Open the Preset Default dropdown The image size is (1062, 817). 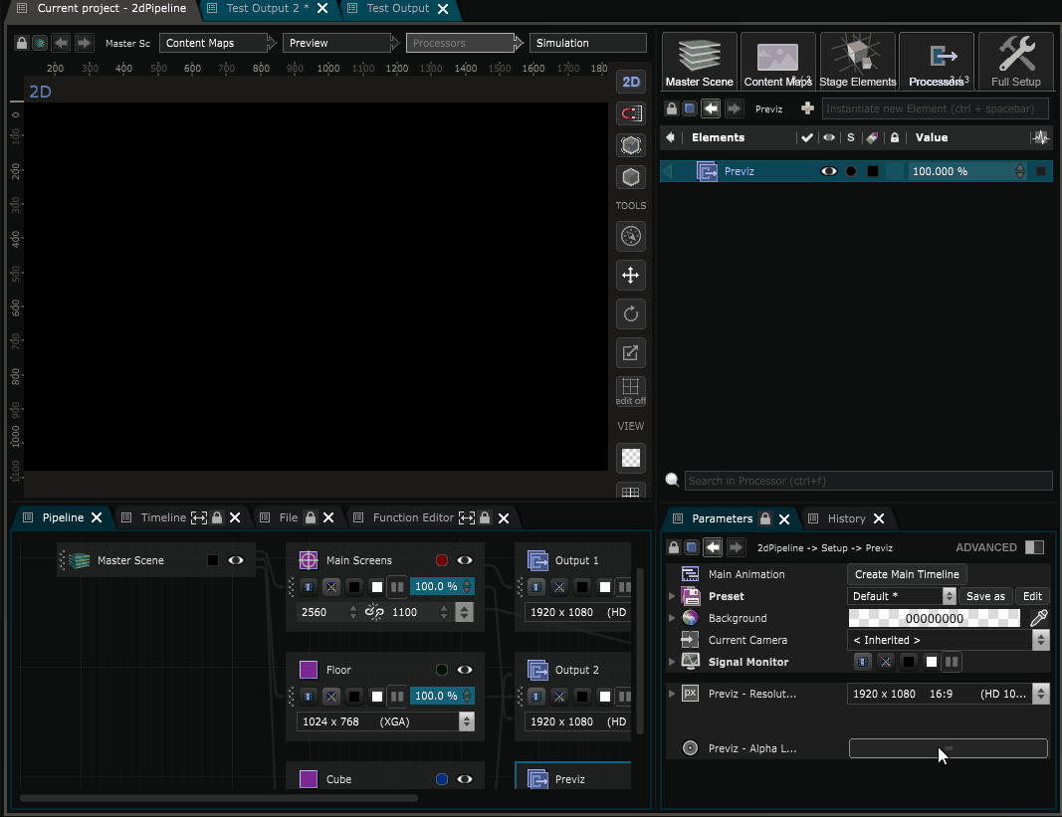902,596
